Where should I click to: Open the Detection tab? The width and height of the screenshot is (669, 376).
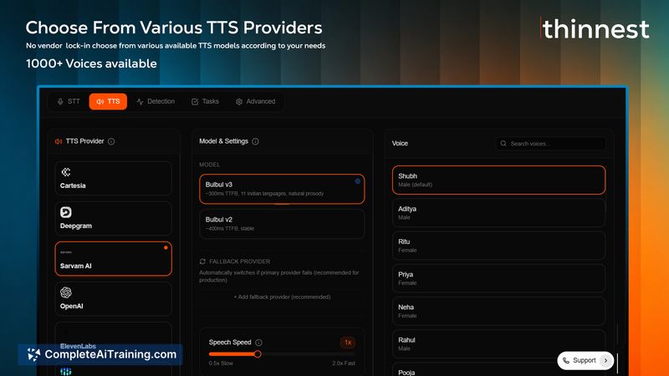(156, 101)
